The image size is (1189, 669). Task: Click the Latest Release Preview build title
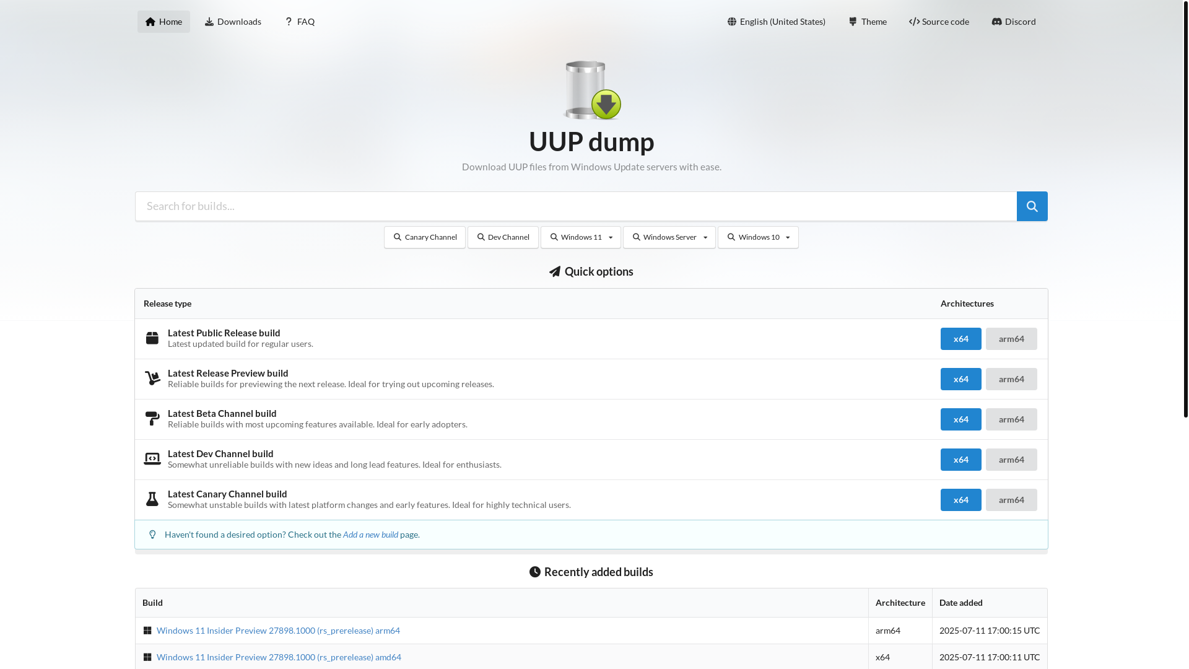pyautogui.click(x=228, y=373)
